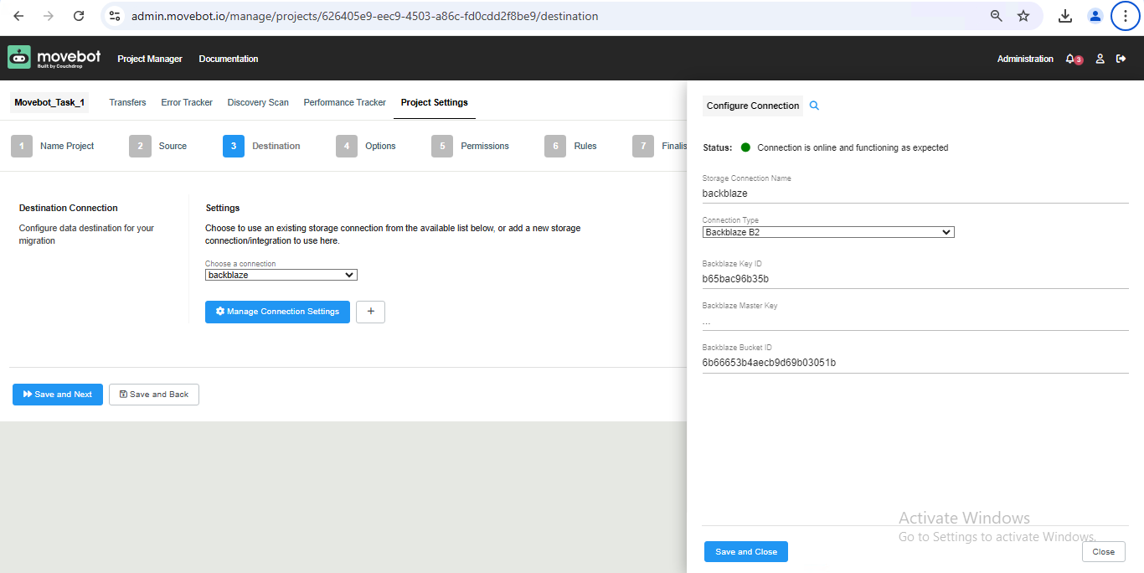Open the Choose a connection dropdown
The height and width of the screenshot is (573, 1144).
[281, 275]
